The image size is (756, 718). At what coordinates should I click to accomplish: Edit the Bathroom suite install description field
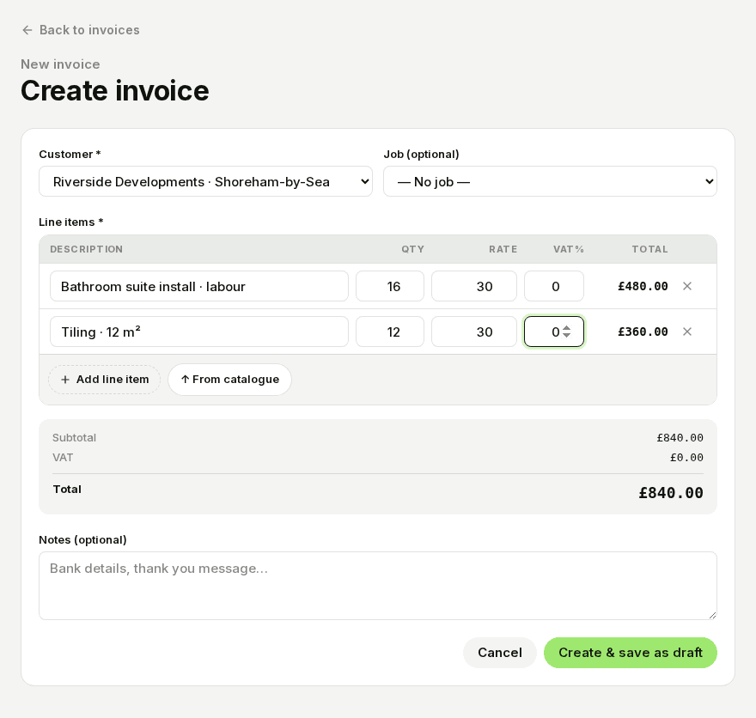coord(199,286)
